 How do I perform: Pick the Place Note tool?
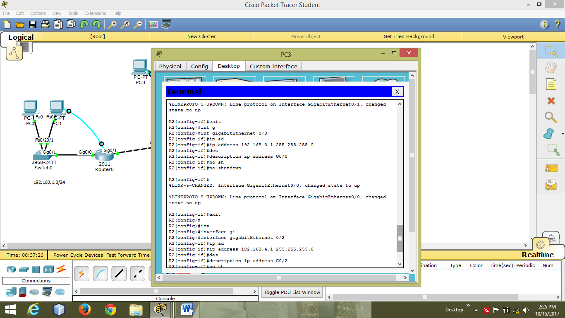coord(551,84)
